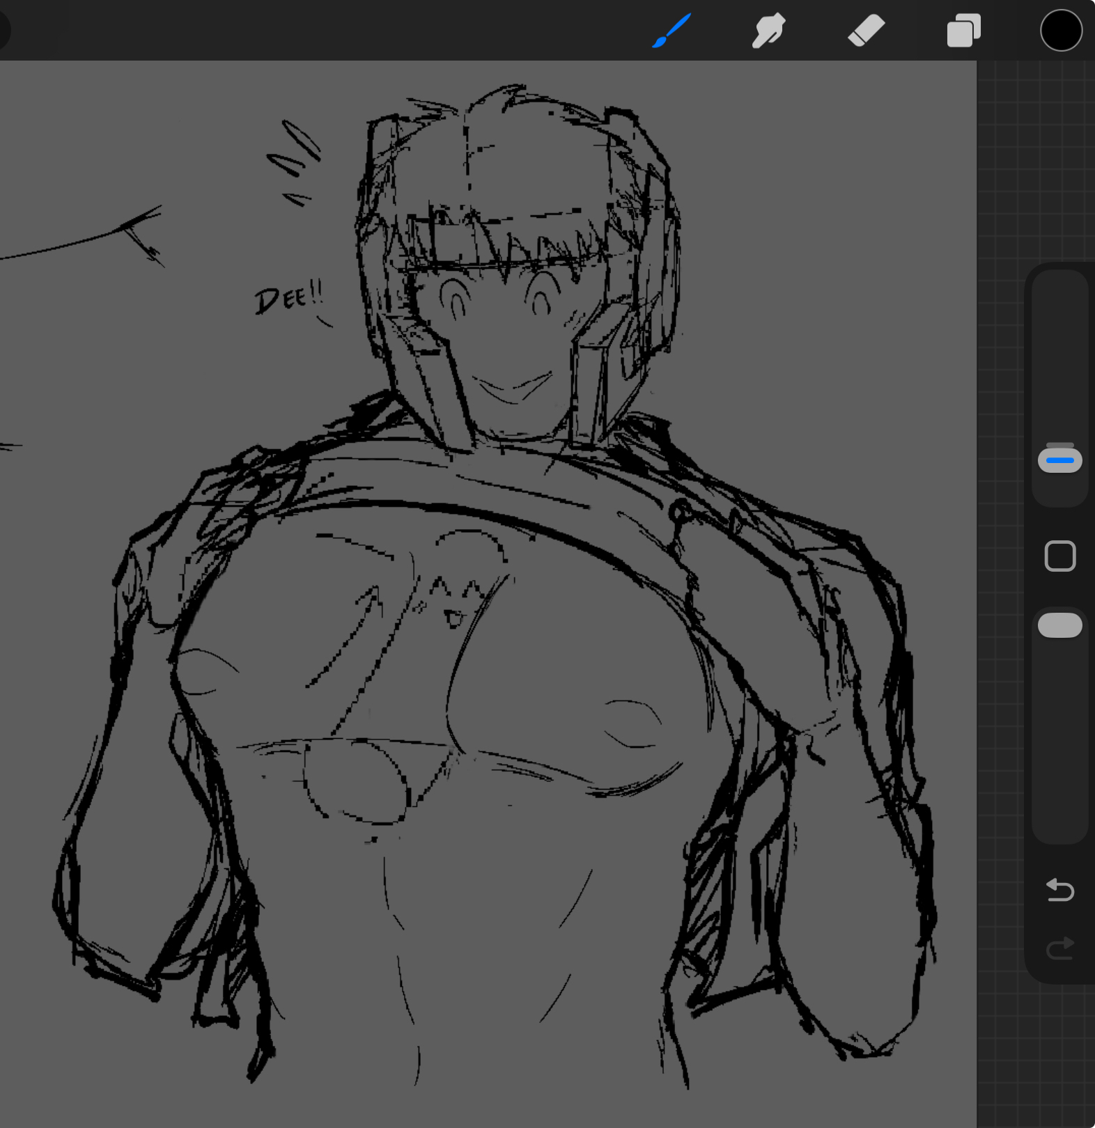
Task: Click the brush size slider handle
Action: pos(1059,460)
